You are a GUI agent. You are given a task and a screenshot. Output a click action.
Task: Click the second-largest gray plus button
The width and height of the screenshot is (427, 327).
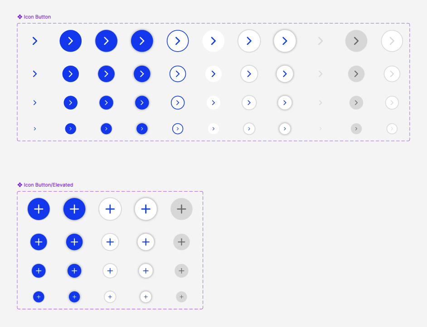click(x=181, y=242)
